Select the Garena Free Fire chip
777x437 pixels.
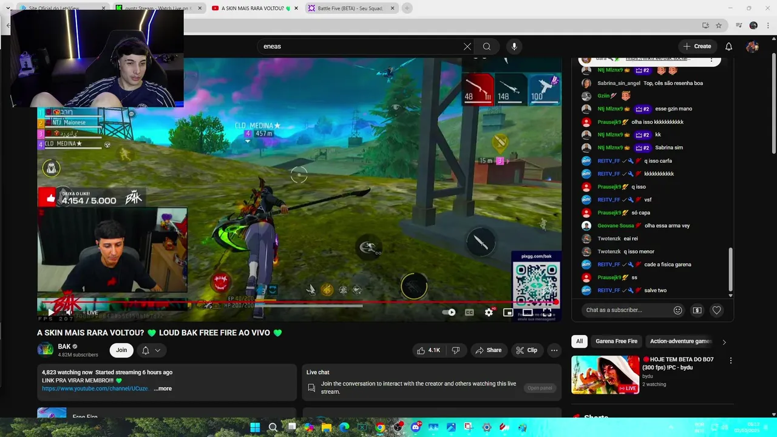click(x=616, y=341)
